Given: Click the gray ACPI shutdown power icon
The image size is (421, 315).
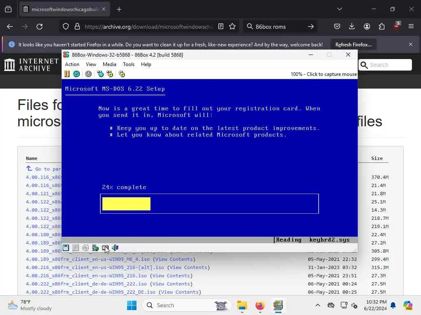Looking at the screenshot, I should [x=88, y=74].
